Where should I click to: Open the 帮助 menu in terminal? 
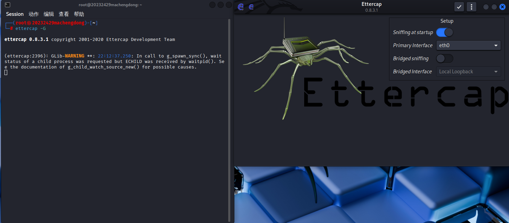[79, 14]
